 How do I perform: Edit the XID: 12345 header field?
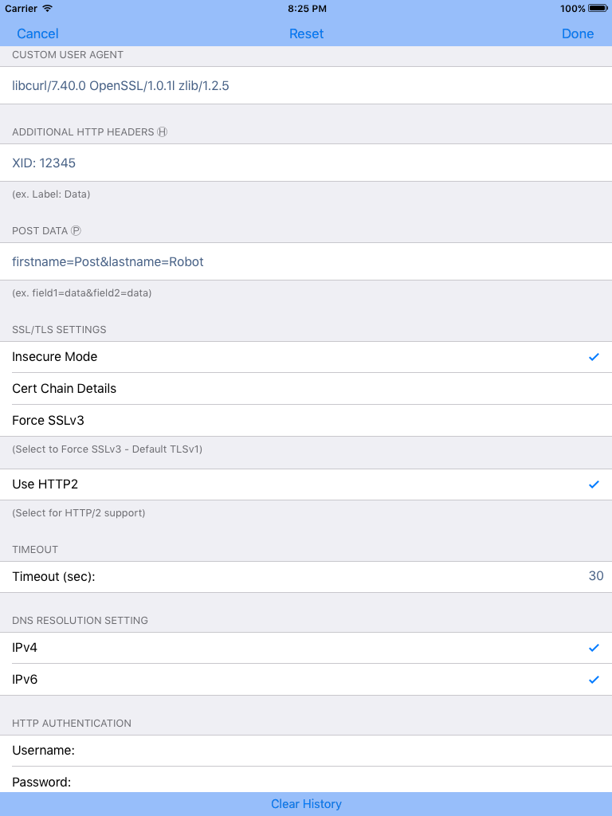click(x=306, y=163)
